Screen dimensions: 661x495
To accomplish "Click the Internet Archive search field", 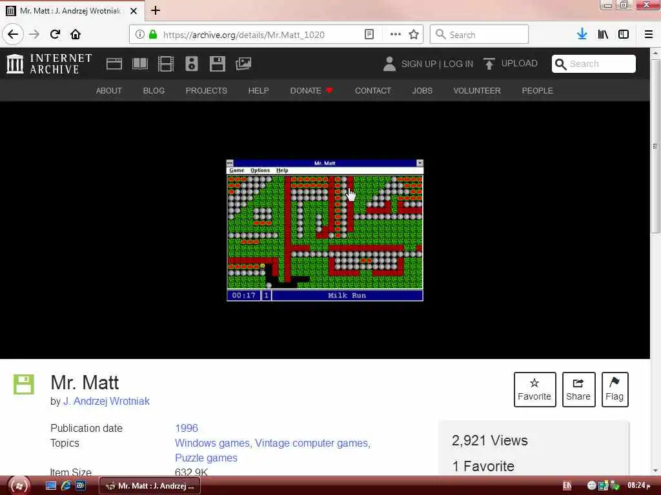I will tap(594, 64).
